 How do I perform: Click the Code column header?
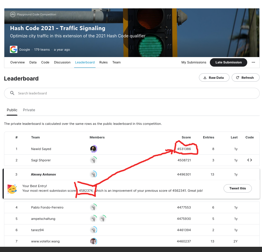coord(250,137)
